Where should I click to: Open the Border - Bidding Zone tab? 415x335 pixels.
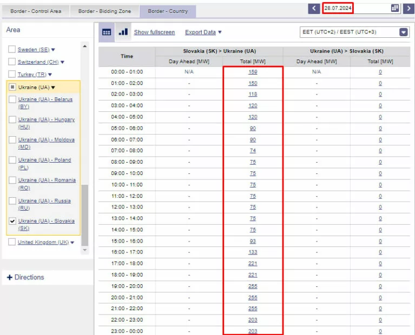[104, 11]
